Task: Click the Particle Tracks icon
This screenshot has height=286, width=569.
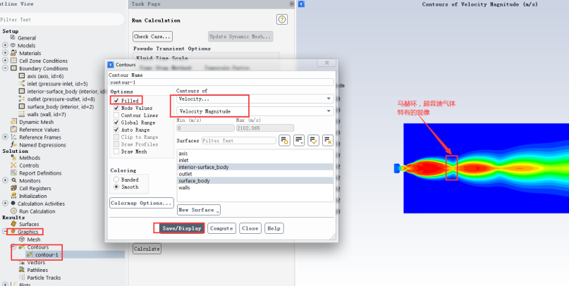Action: [x=22, y=278]
